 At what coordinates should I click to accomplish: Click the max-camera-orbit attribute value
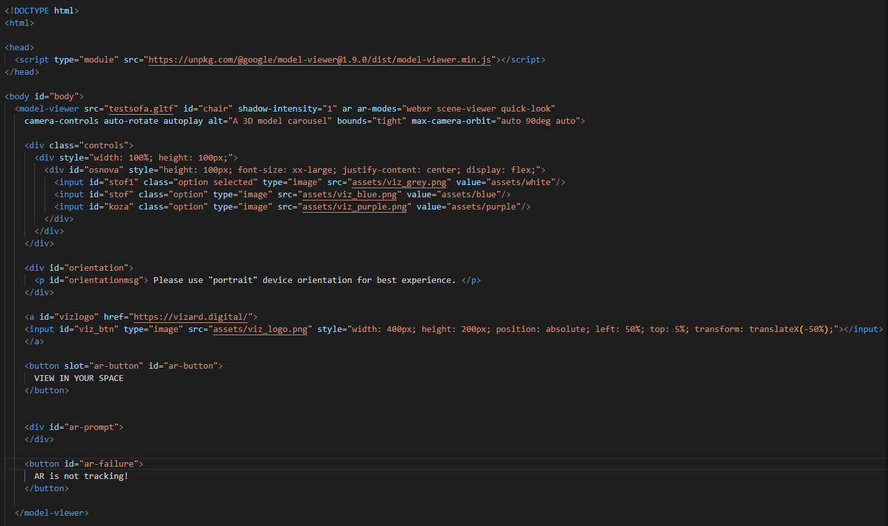(538, 121)
